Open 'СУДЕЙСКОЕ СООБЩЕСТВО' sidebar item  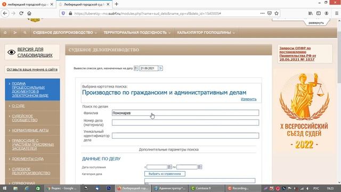[x=25, y=118]
